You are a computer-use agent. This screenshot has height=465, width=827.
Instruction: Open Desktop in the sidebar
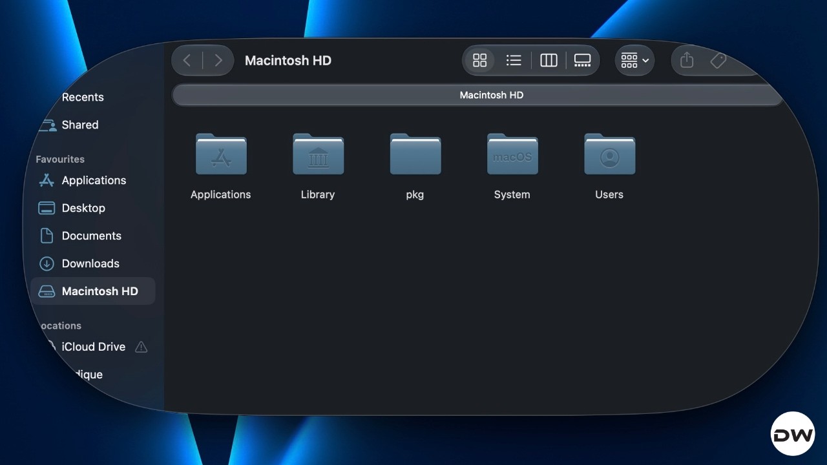[83, 209]
